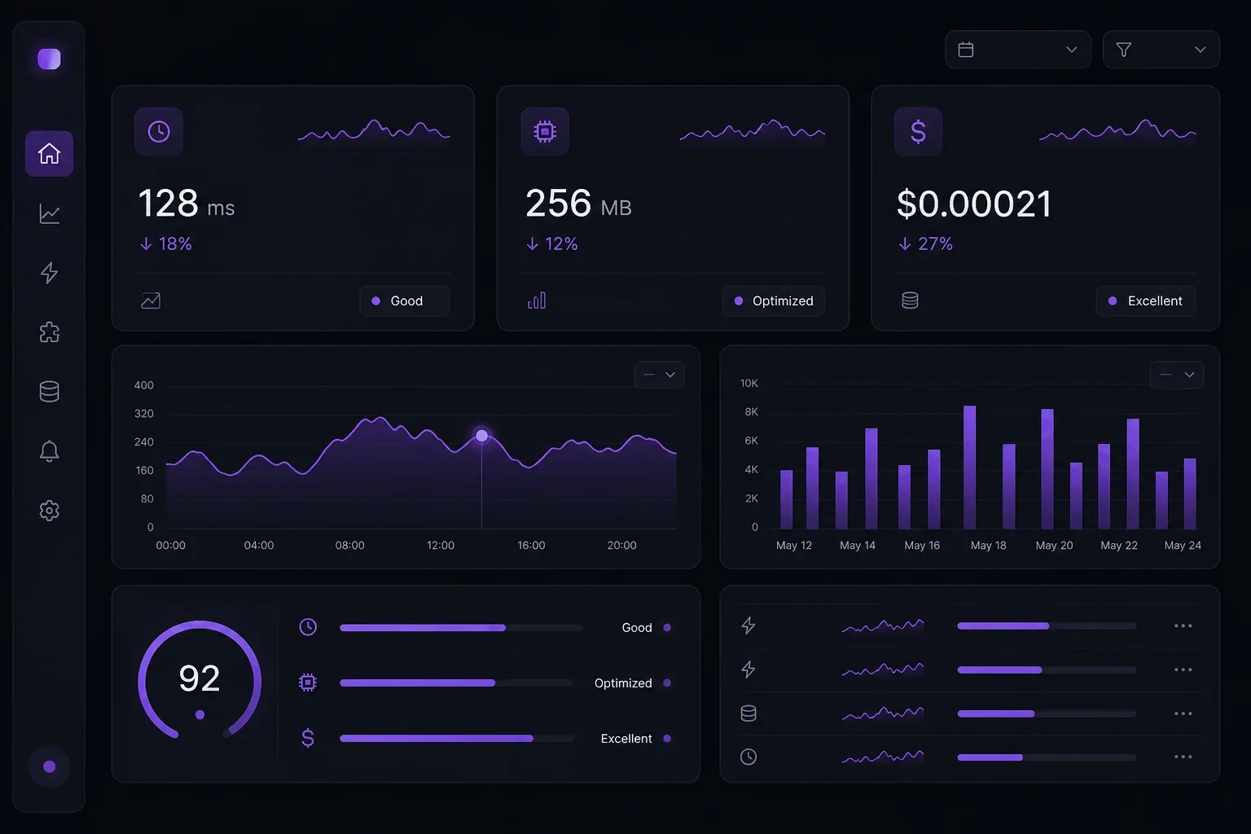Click the sparkline on the 256 MB card
The height and width of the screenshot is (834, 1251).
[753, 130]
